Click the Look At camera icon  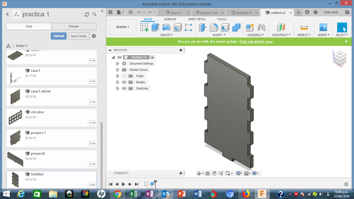pyautogui.click(x=208, y=173)
